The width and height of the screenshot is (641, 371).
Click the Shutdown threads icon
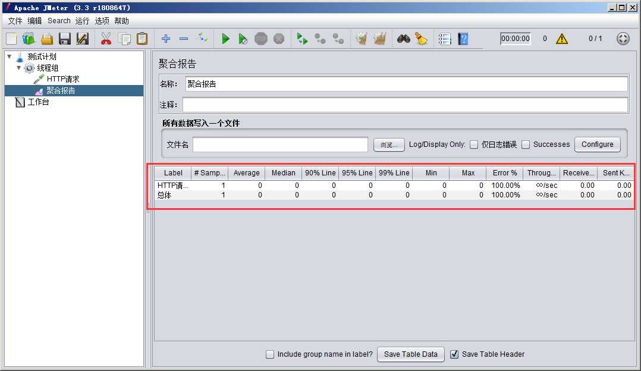click(x=279, y=39)
